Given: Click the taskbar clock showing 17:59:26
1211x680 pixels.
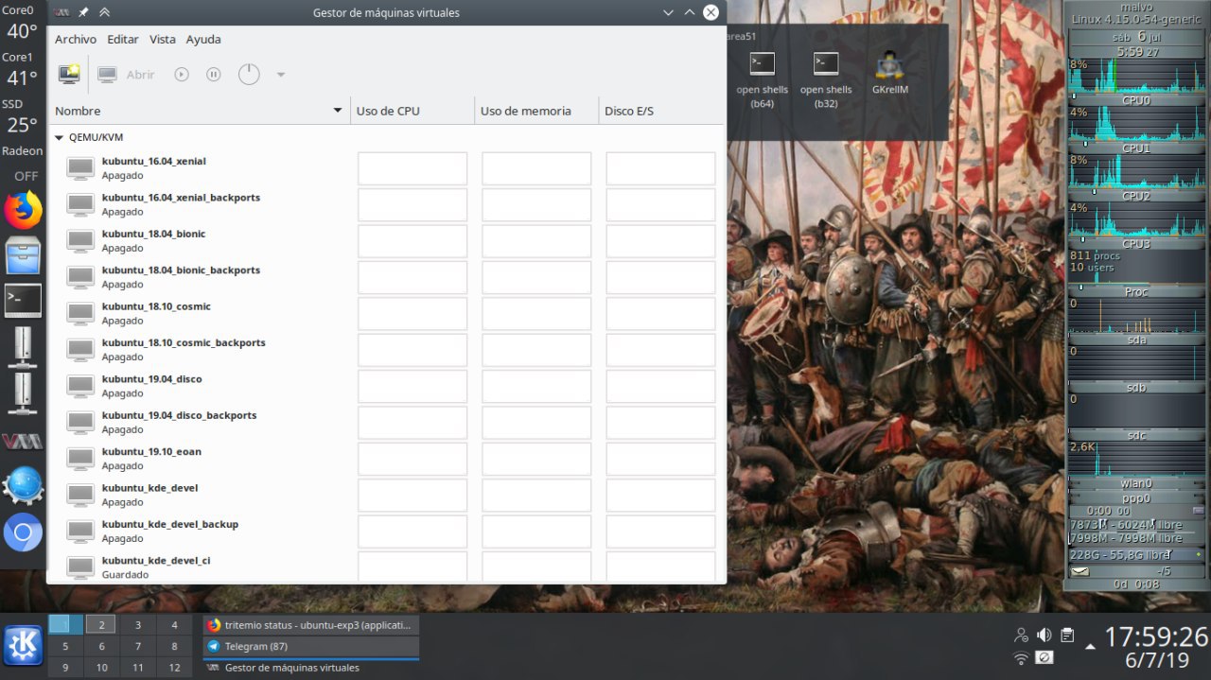Looking at the screenshot, I should tap(1157, 636).
